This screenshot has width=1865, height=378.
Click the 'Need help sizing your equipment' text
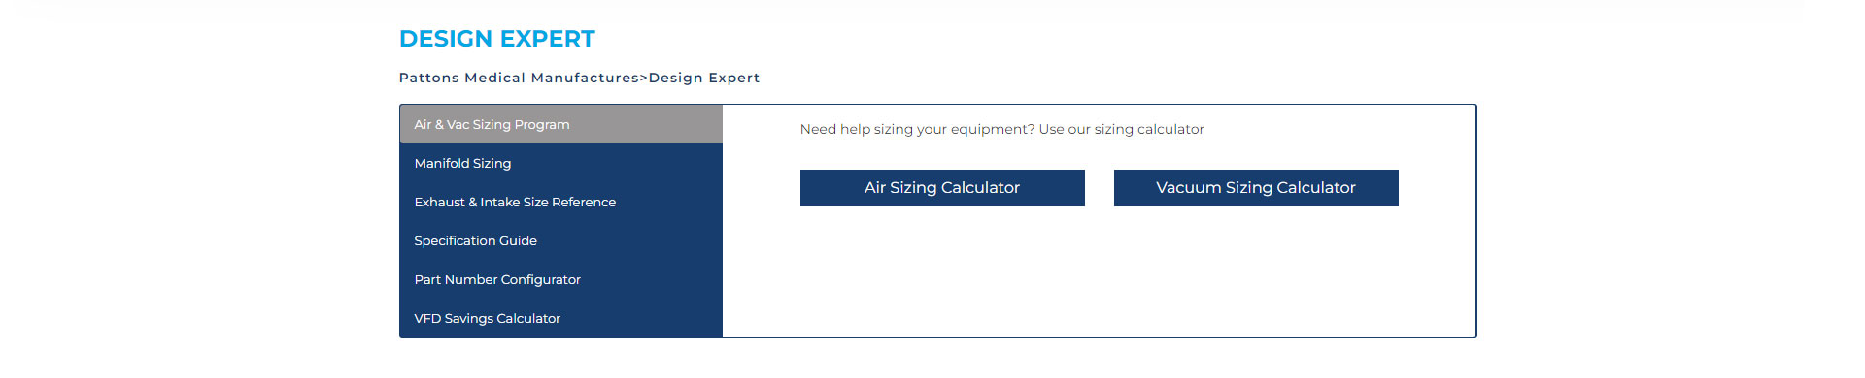pos(1001,129)
